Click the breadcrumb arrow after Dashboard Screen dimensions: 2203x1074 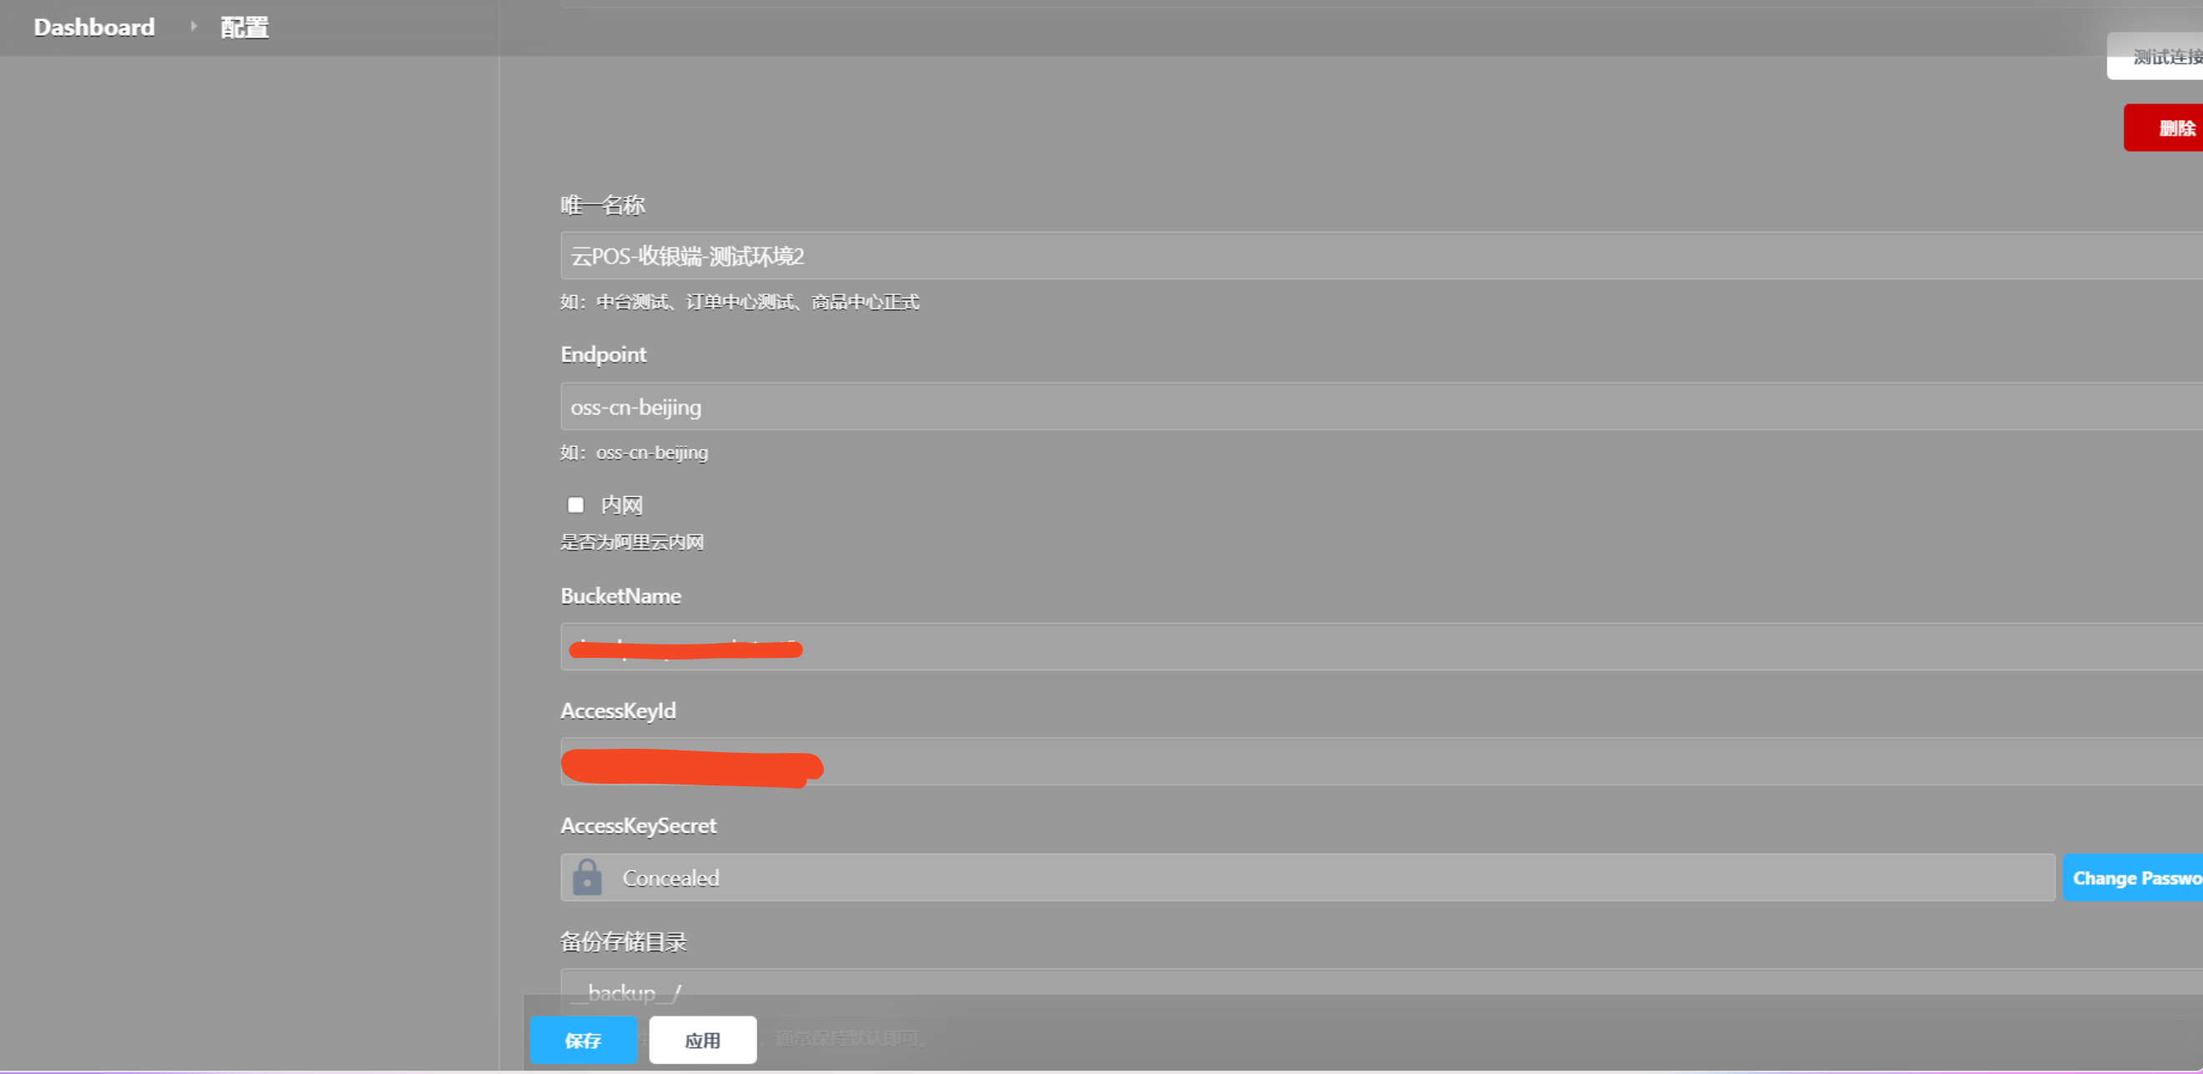click(x=193, y=27)
